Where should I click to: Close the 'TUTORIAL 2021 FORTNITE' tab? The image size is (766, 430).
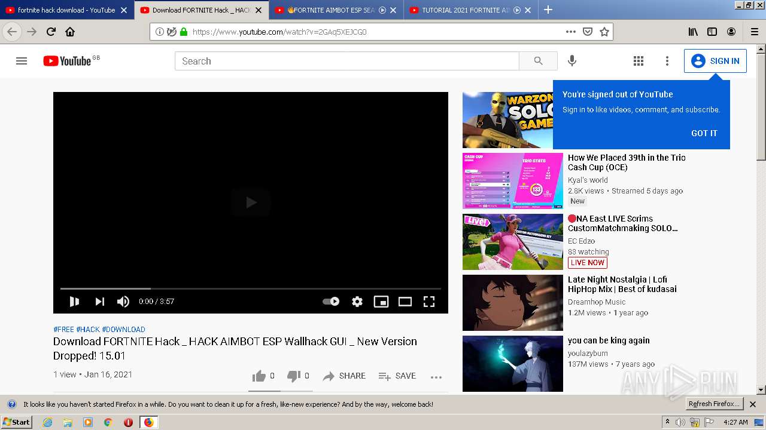(x=528, y=10)
